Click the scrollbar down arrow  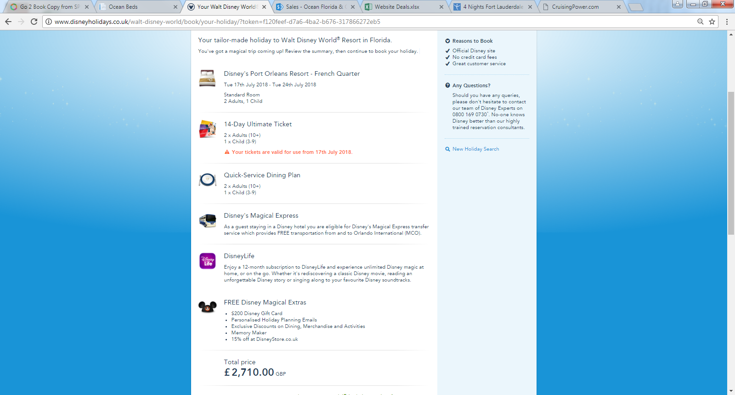point(731,391)
